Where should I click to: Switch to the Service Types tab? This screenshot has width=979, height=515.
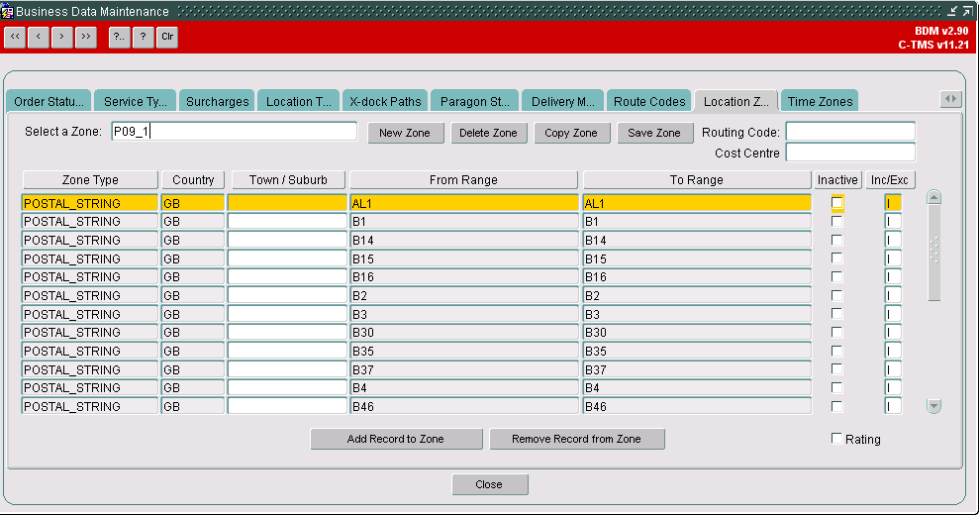136,101
